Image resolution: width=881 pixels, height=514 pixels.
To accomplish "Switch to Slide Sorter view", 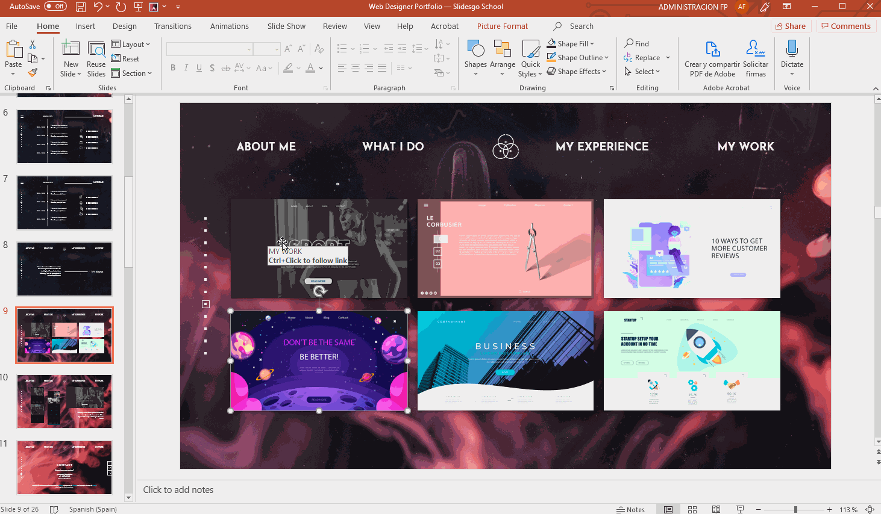I will coord(692,509).
